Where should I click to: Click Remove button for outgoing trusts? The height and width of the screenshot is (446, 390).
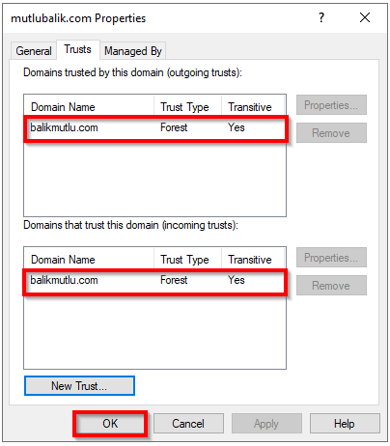(x=331, y=132)
